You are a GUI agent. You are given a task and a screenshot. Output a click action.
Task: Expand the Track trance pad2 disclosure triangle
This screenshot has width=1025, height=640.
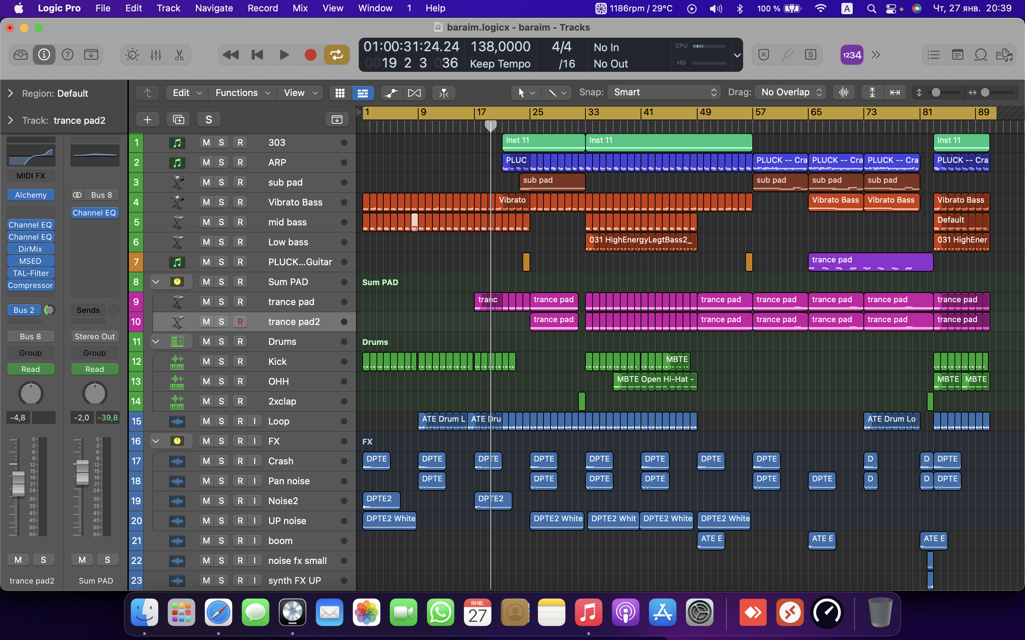[11, 120]
